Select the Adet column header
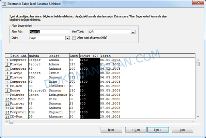The height and width of the screenshot is (138, 206). pyautogui.click(x=74, y=56)
